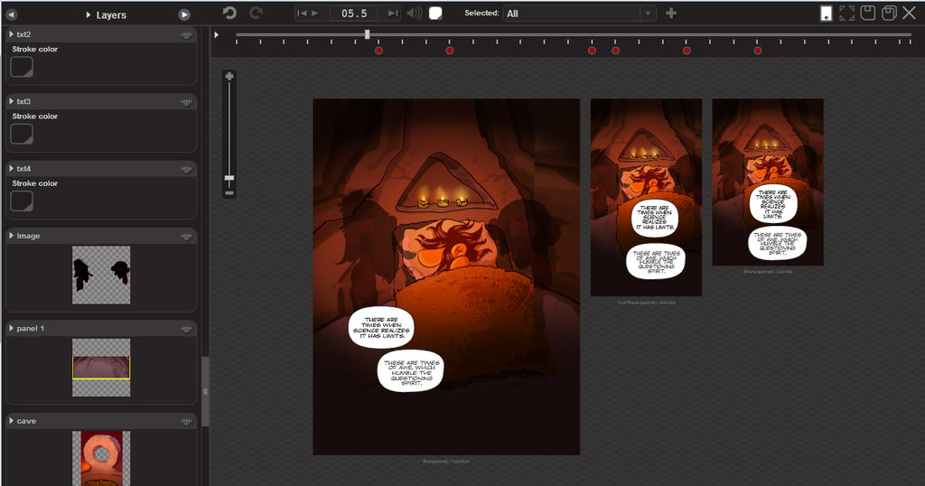The width and height of the screenshot is (925, 486).
Task: Select the fifth red keyframe marker
Action: point(687,51)
